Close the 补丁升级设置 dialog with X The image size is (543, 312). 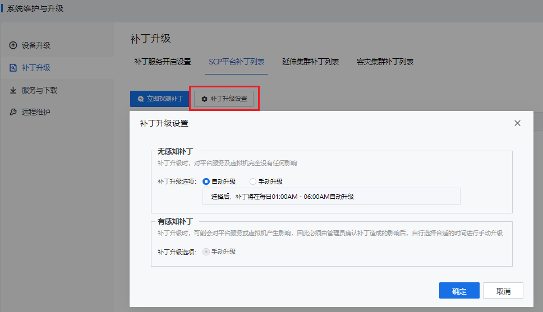point(517,123)
